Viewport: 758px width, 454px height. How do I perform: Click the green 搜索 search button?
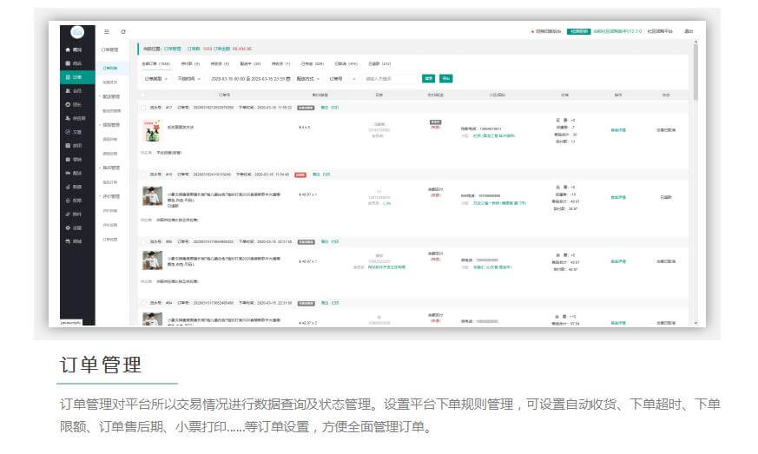click(428, 78)
